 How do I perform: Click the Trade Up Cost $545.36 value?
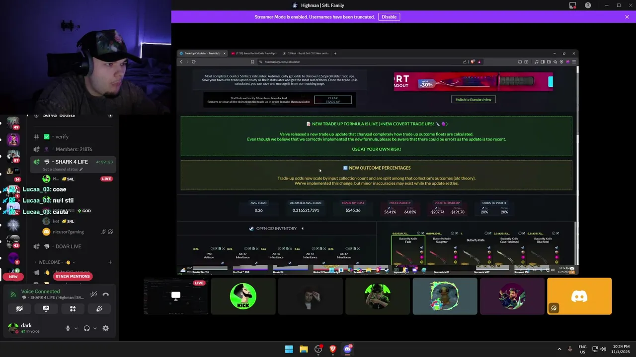(x=353, y=210)
